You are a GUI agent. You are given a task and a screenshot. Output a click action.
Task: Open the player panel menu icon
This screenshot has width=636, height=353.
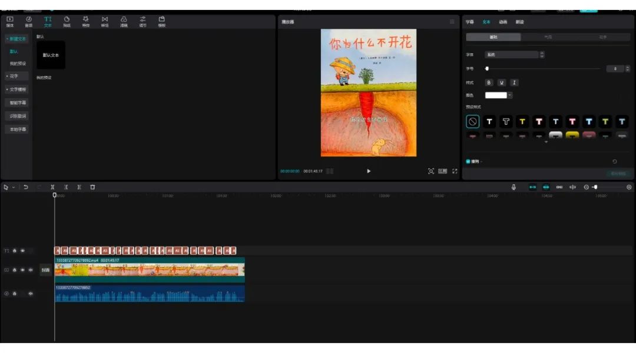point(452,22)
